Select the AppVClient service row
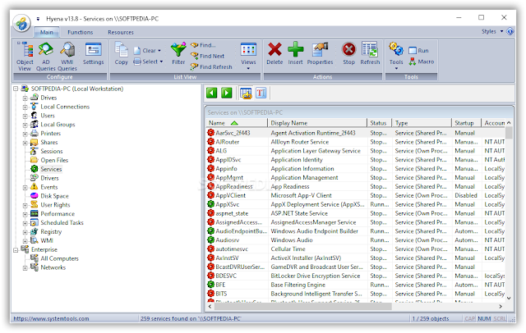Viewport: 526px width, 333px height. tap(355, 195)
